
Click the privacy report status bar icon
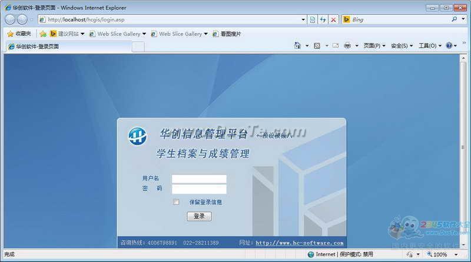[410, 254]
